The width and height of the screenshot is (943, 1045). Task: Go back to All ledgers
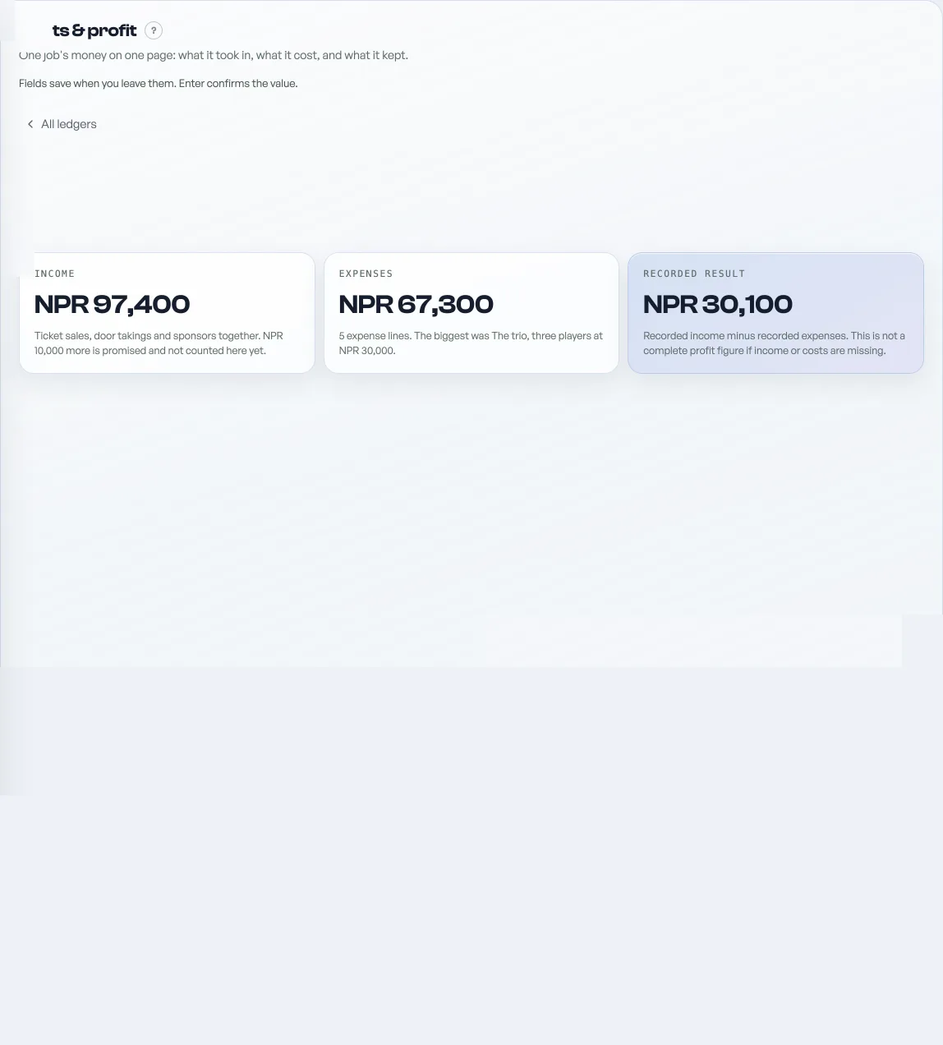[x=62, y=124]
